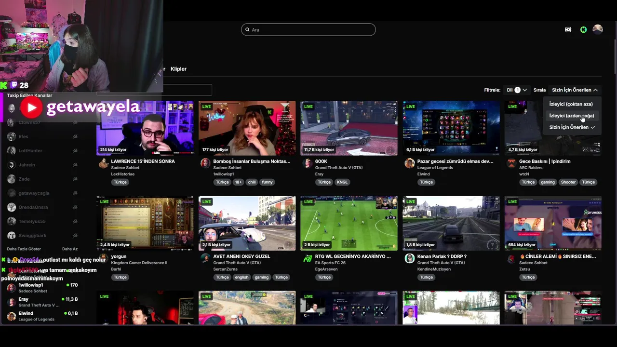Open getawaycagla avatar in sidebar
Screen dimensions: 617x347
(12, 193)
